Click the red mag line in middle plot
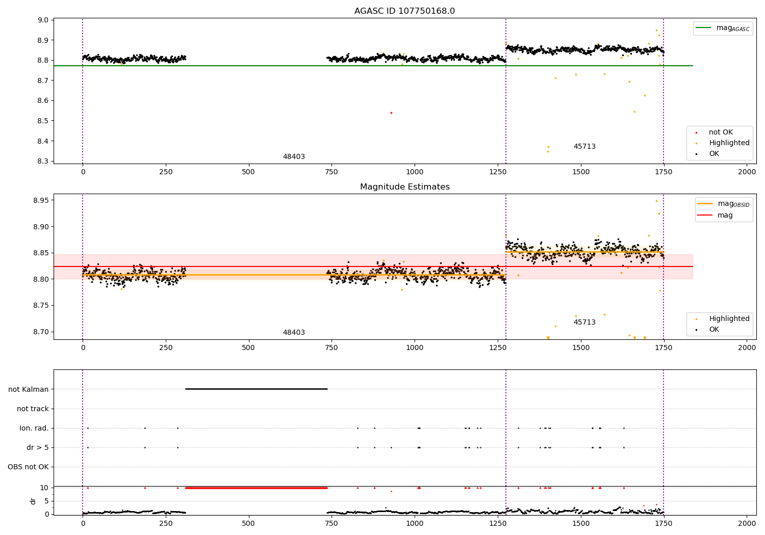765x535 pixels. pos(373,266)
